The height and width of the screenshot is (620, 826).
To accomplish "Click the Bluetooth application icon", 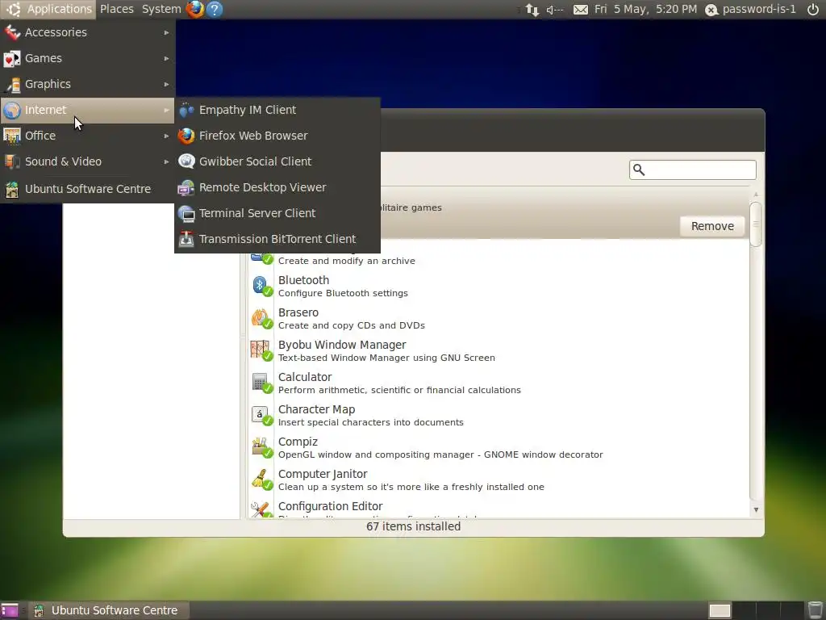I will [x=261, y=287].
